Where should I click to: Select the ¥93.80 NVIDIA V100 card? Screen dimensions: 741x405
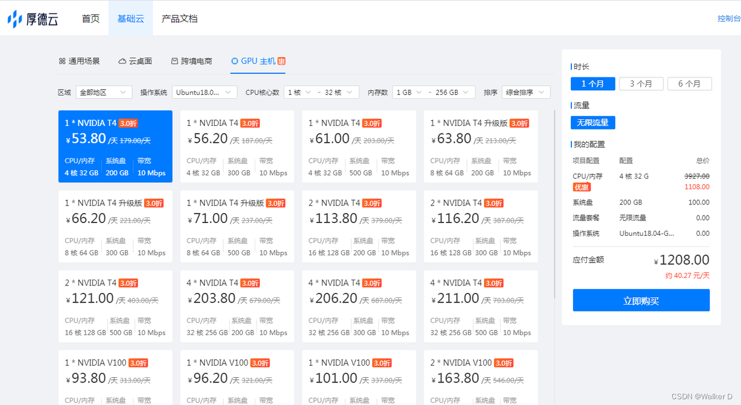[x=115, y=377]
